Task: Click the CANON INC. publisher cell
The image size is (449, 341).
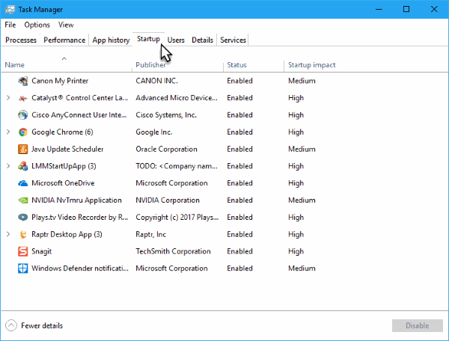Action: (156, 81)
